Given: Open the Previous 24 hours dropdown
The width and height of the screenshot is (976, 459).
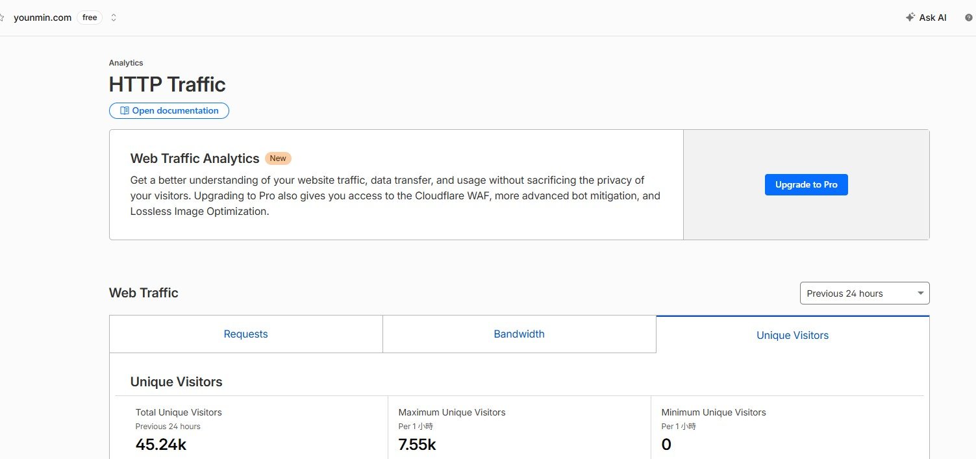Looking at the screenshot, I should [x=865, y=293].
